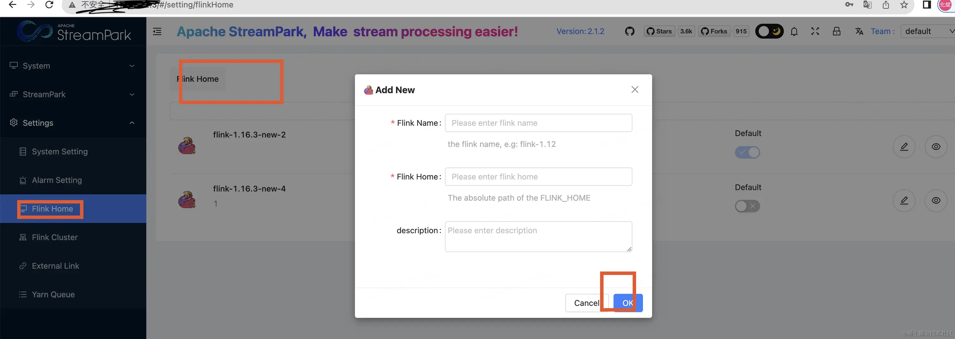Open External Link menu item
955x339 pixels.
(x=73, y=266)
